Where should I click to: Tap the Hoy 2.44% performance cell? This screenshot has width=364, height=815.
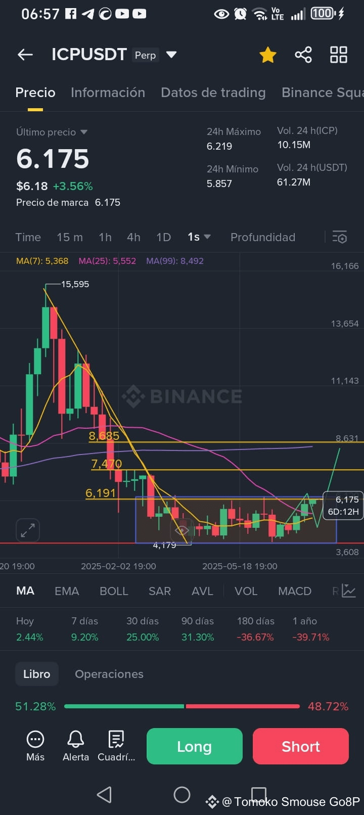point(29,629)
